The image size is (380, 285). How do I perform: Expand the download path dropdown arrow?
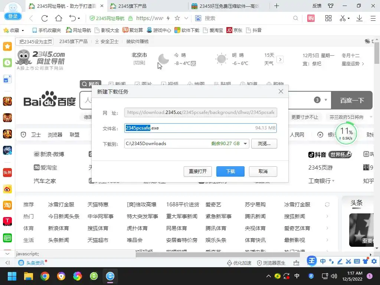coord(245,144)
